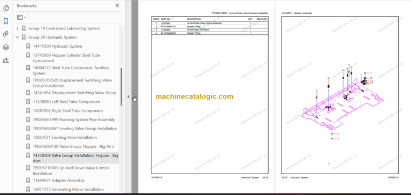Click the bookmarks panel vertical scrollbar
Image resolution: width=411 pixels, height=195 pixels.
point(121,87)
